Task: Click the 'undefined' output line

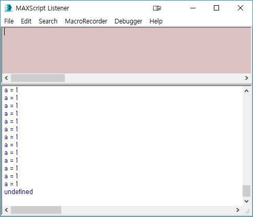Action: (19, 192)
